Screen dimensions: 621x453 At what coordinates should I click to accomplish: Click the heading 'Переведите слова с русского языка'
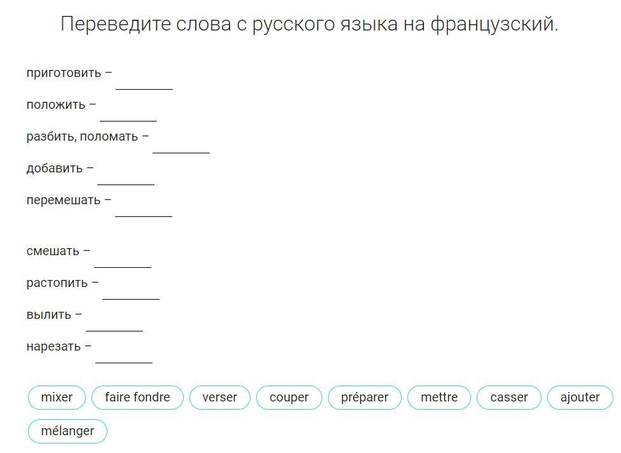click(229, 24)
